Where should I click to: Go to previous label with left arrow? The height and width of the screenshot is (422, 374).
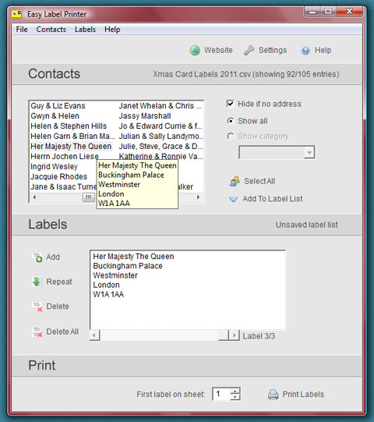pyautogui.click(x=94, y=335)
